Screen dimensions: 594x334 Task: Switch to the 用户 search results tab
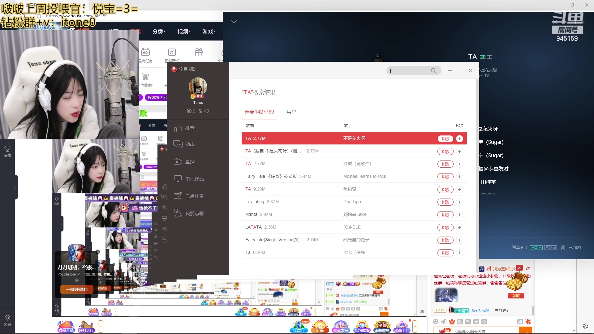point(291,112)
